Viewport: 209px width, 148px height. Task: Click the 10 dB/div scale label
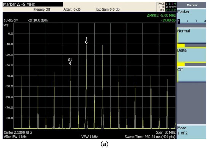(x=11, y=20)
